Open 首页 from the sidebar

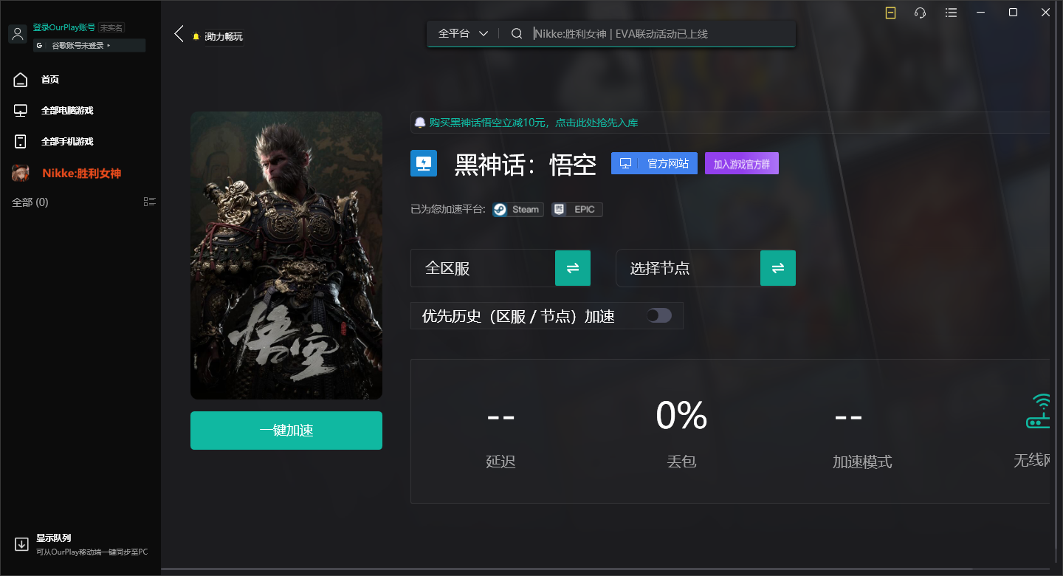pos(49,79)
